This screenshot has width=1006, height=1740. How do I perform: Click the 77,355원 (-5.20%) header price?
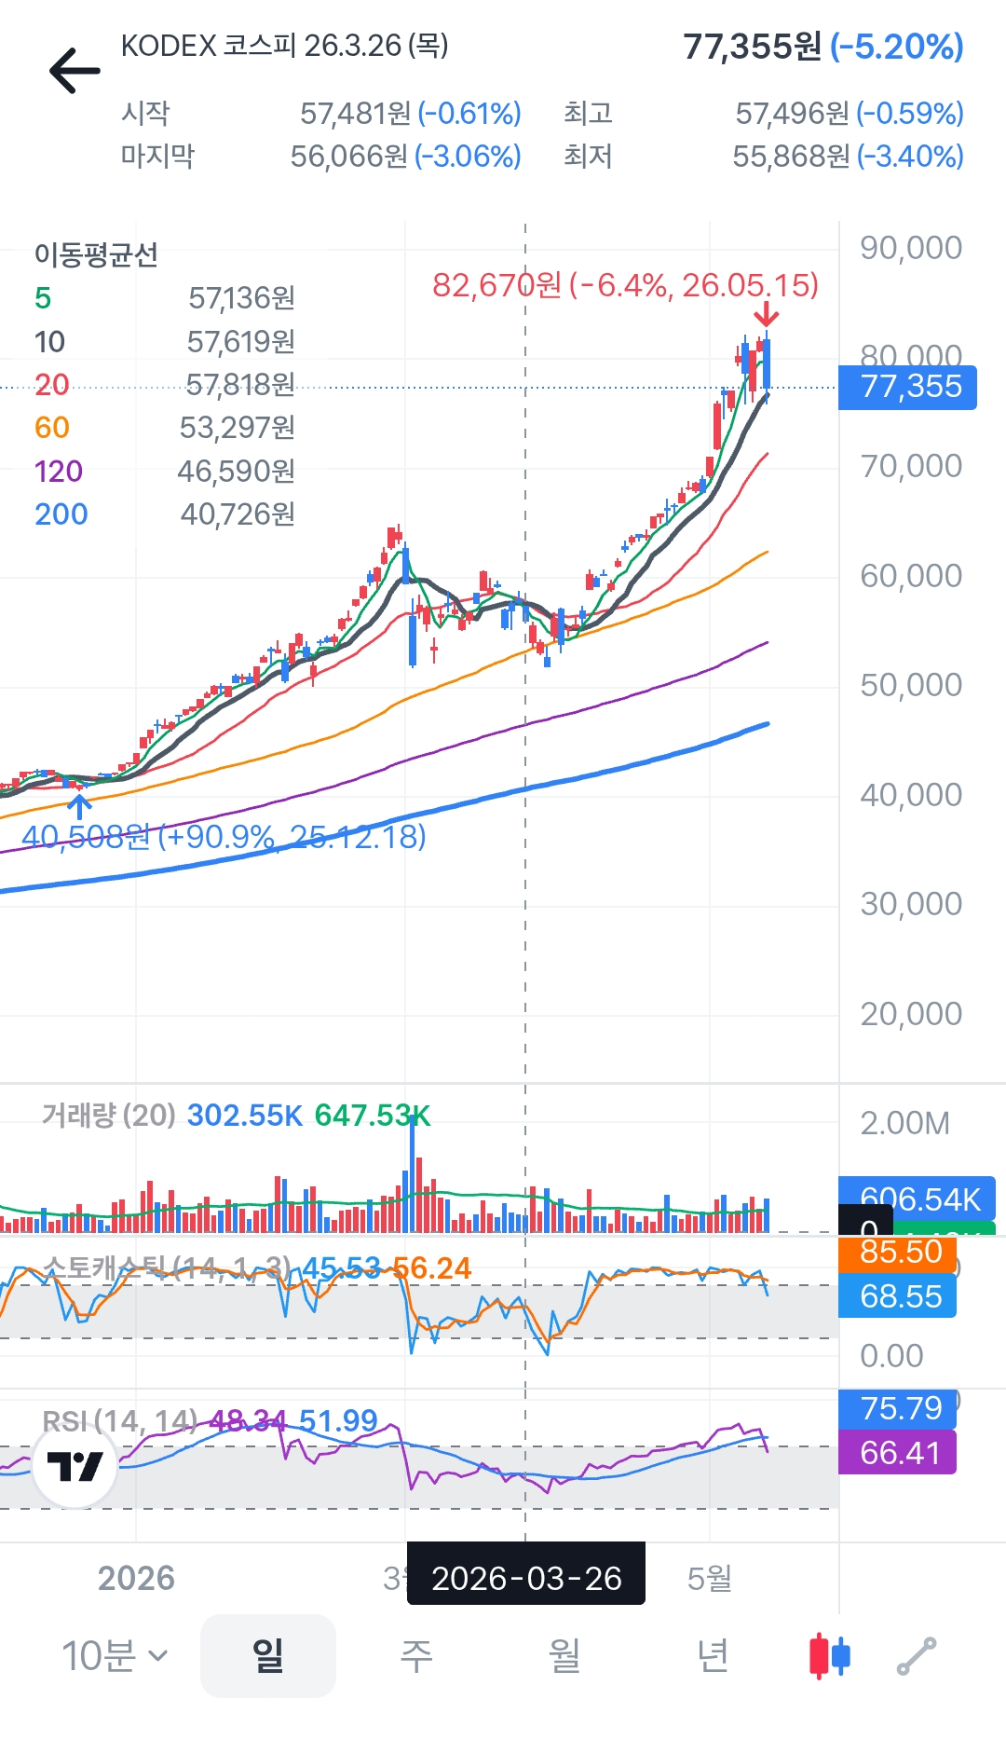pos(823,47)
